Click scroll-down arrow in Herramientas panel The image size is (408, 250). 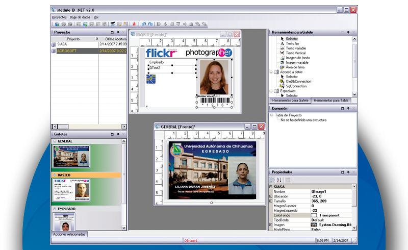(x=354, y=94)
